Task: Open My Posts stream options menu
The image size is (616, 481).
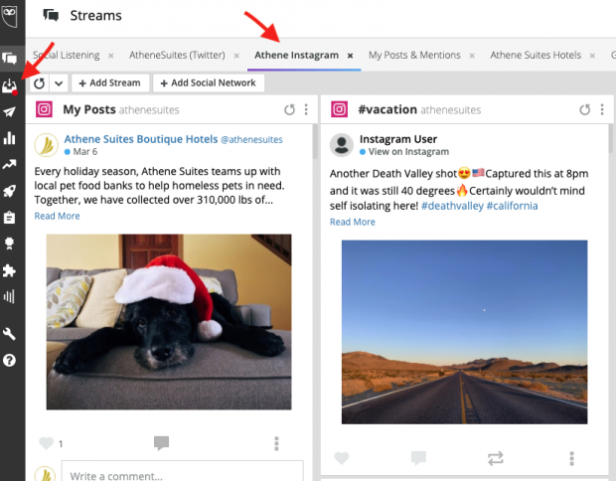Action: 306,109
